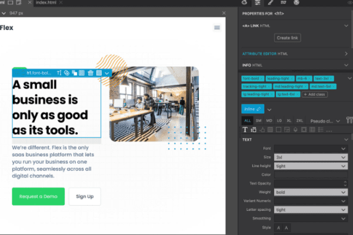Remove the tracking-tight class tag
The image size is (353, 235).
click(x=269, y=86)
